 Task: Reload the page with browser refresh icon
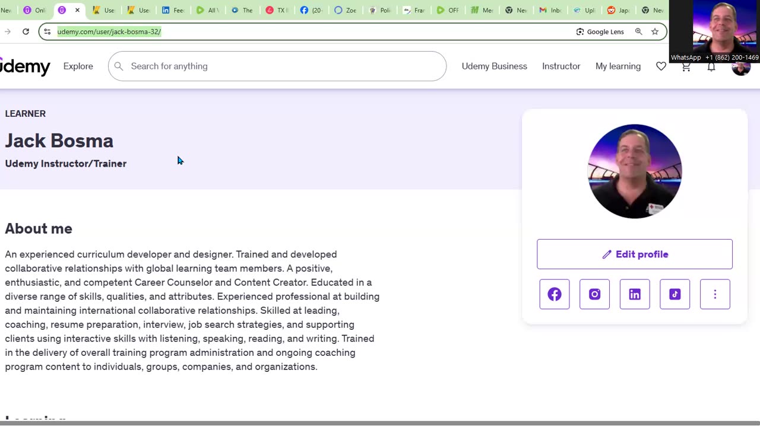point(26,31)
